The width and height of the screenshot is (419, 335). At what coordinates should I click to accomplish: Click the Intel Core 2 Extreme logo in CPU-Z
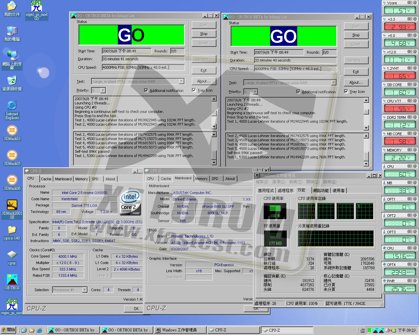point(130,203)
